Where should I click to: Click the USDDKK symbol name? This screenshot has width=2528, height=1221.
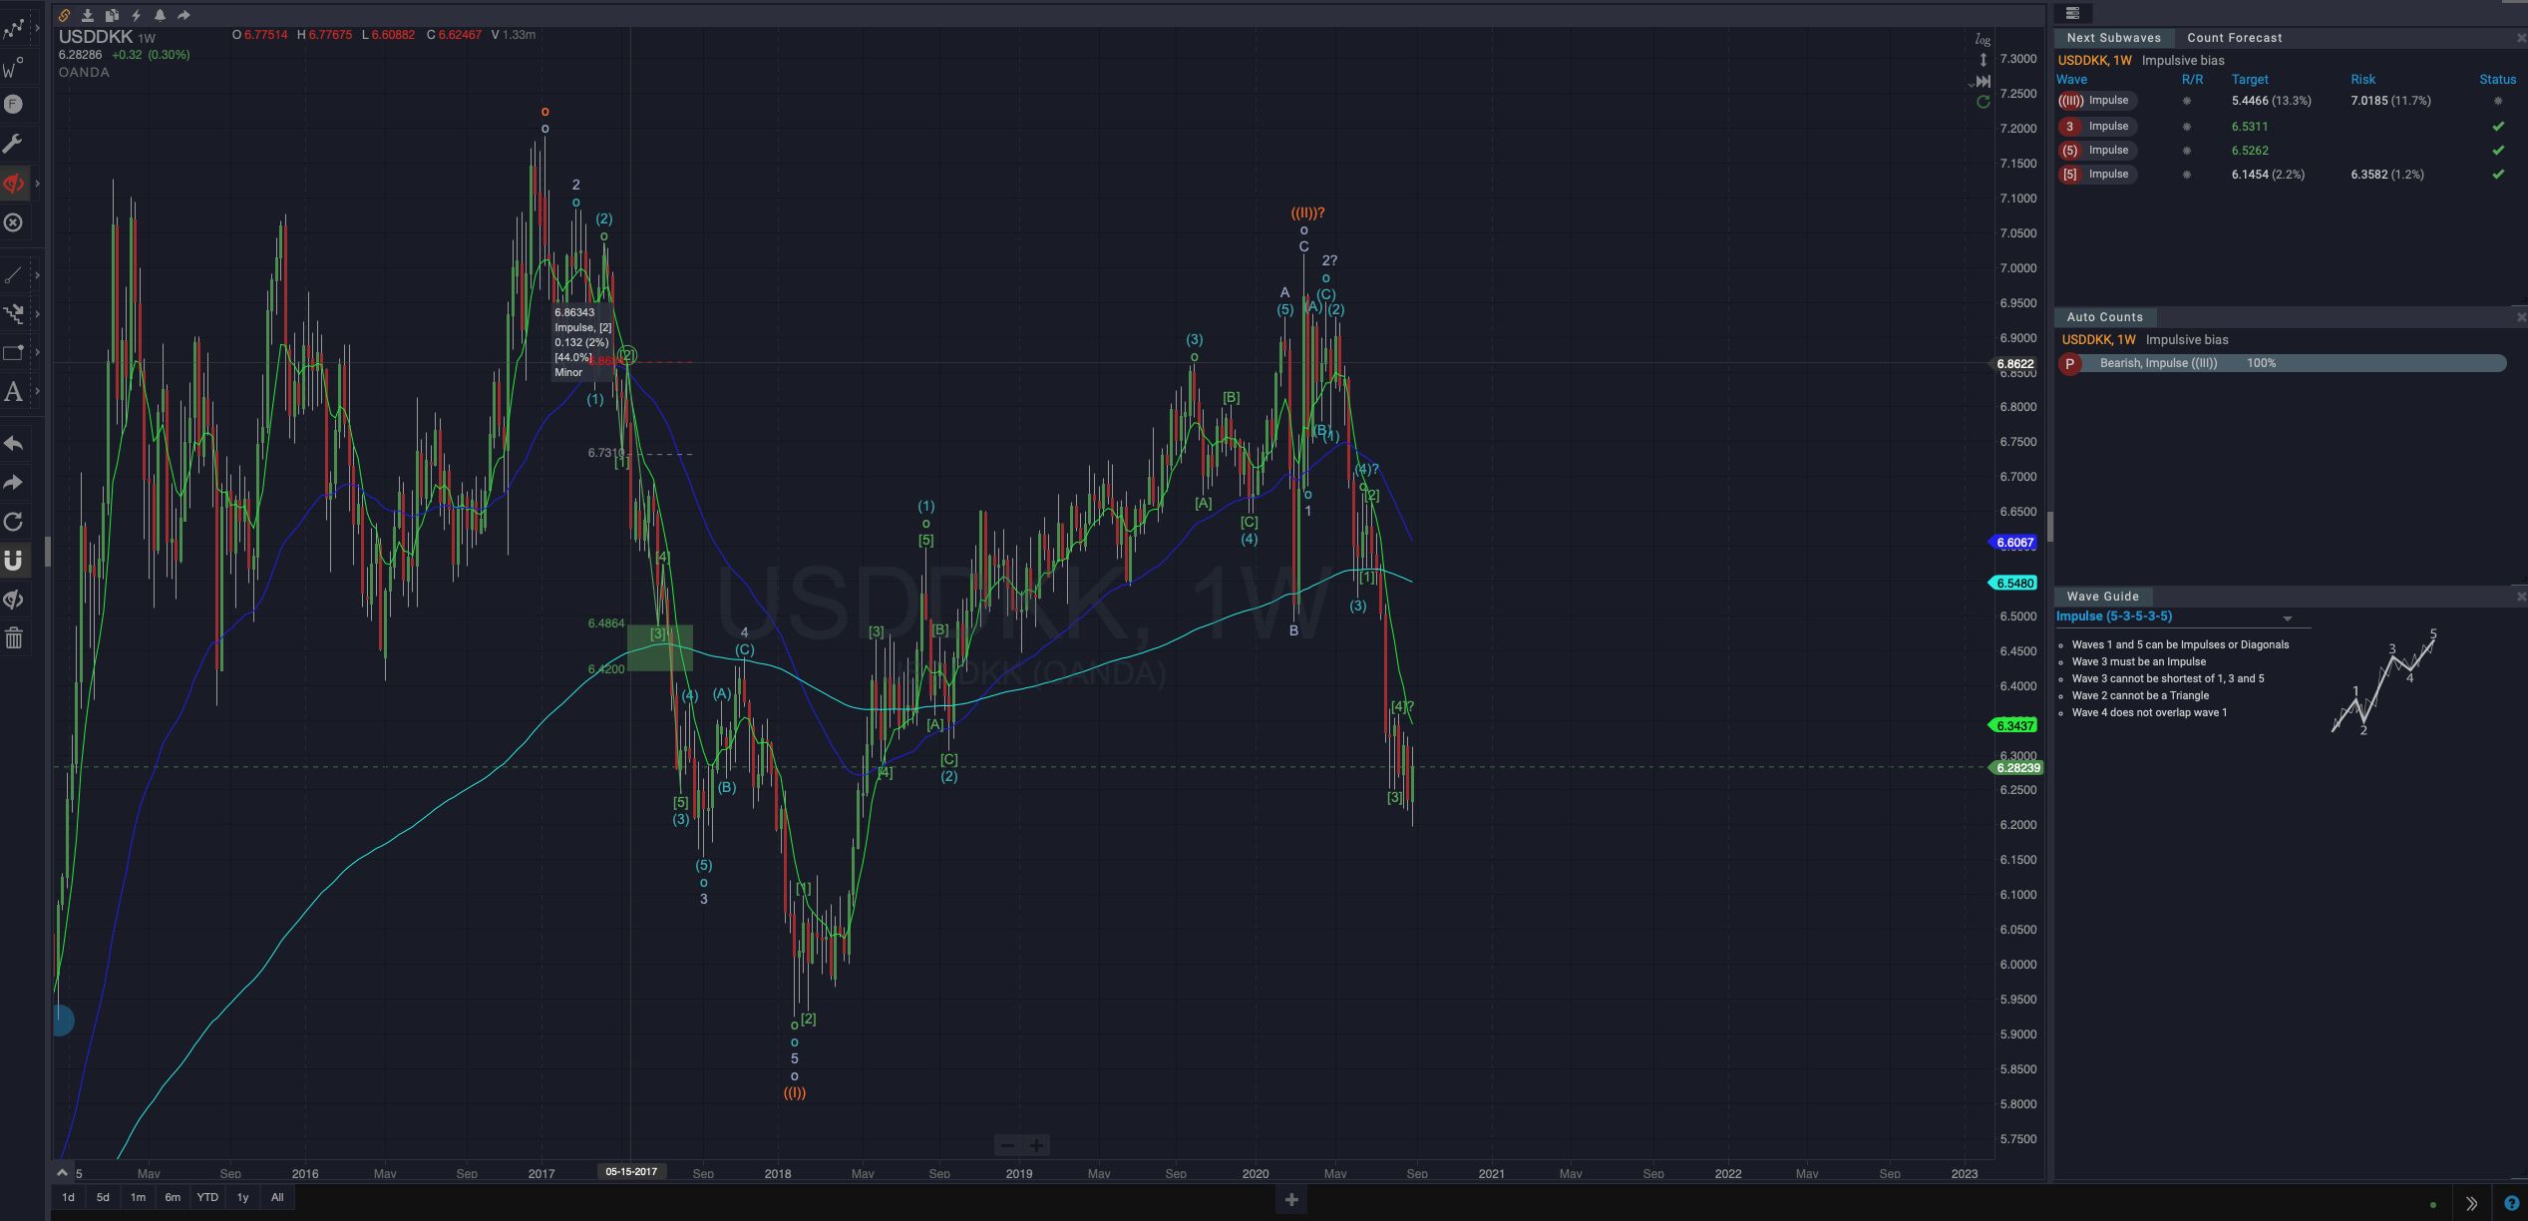coord(96,37)
